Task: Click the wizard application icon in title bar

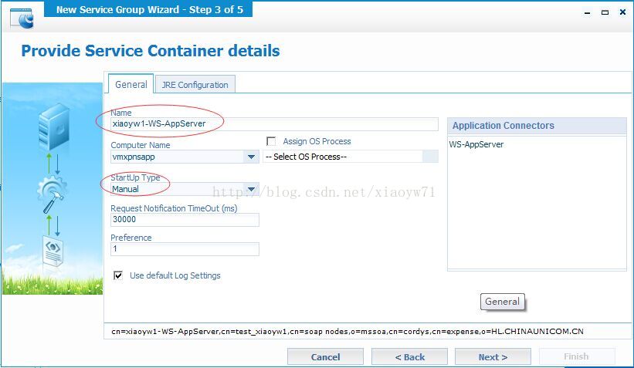Action: (22, 19)
